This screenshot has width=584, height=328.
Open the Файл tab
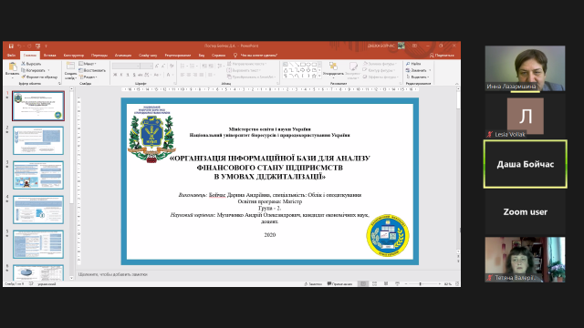(11, 55)
